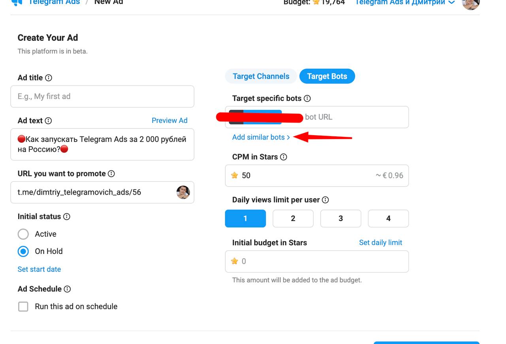The height and width of the screenshot is (344, 506).
Task: Click Daily views limit per user info icon
Action: [x=325, y=200]
